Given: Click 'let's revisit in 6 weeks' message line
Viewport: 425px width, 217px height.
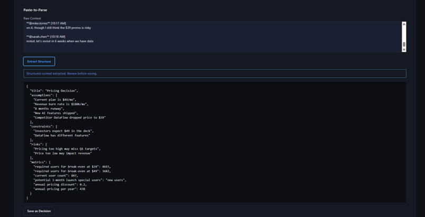Looking at the screenshot, I should (60, 41).
